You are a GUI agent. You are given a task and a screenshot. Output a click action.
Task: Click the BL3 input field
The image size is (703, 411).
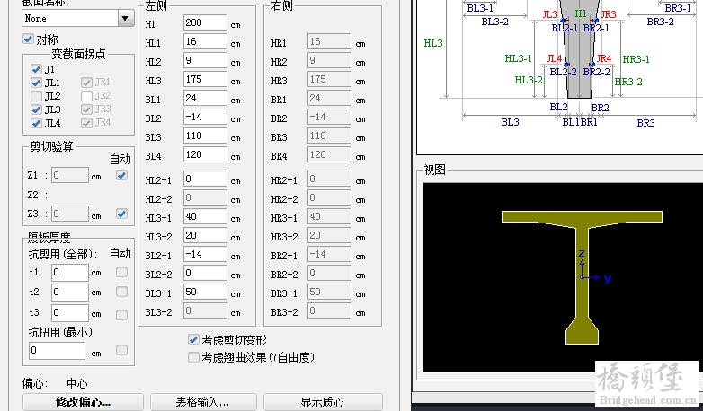(205, 136)
